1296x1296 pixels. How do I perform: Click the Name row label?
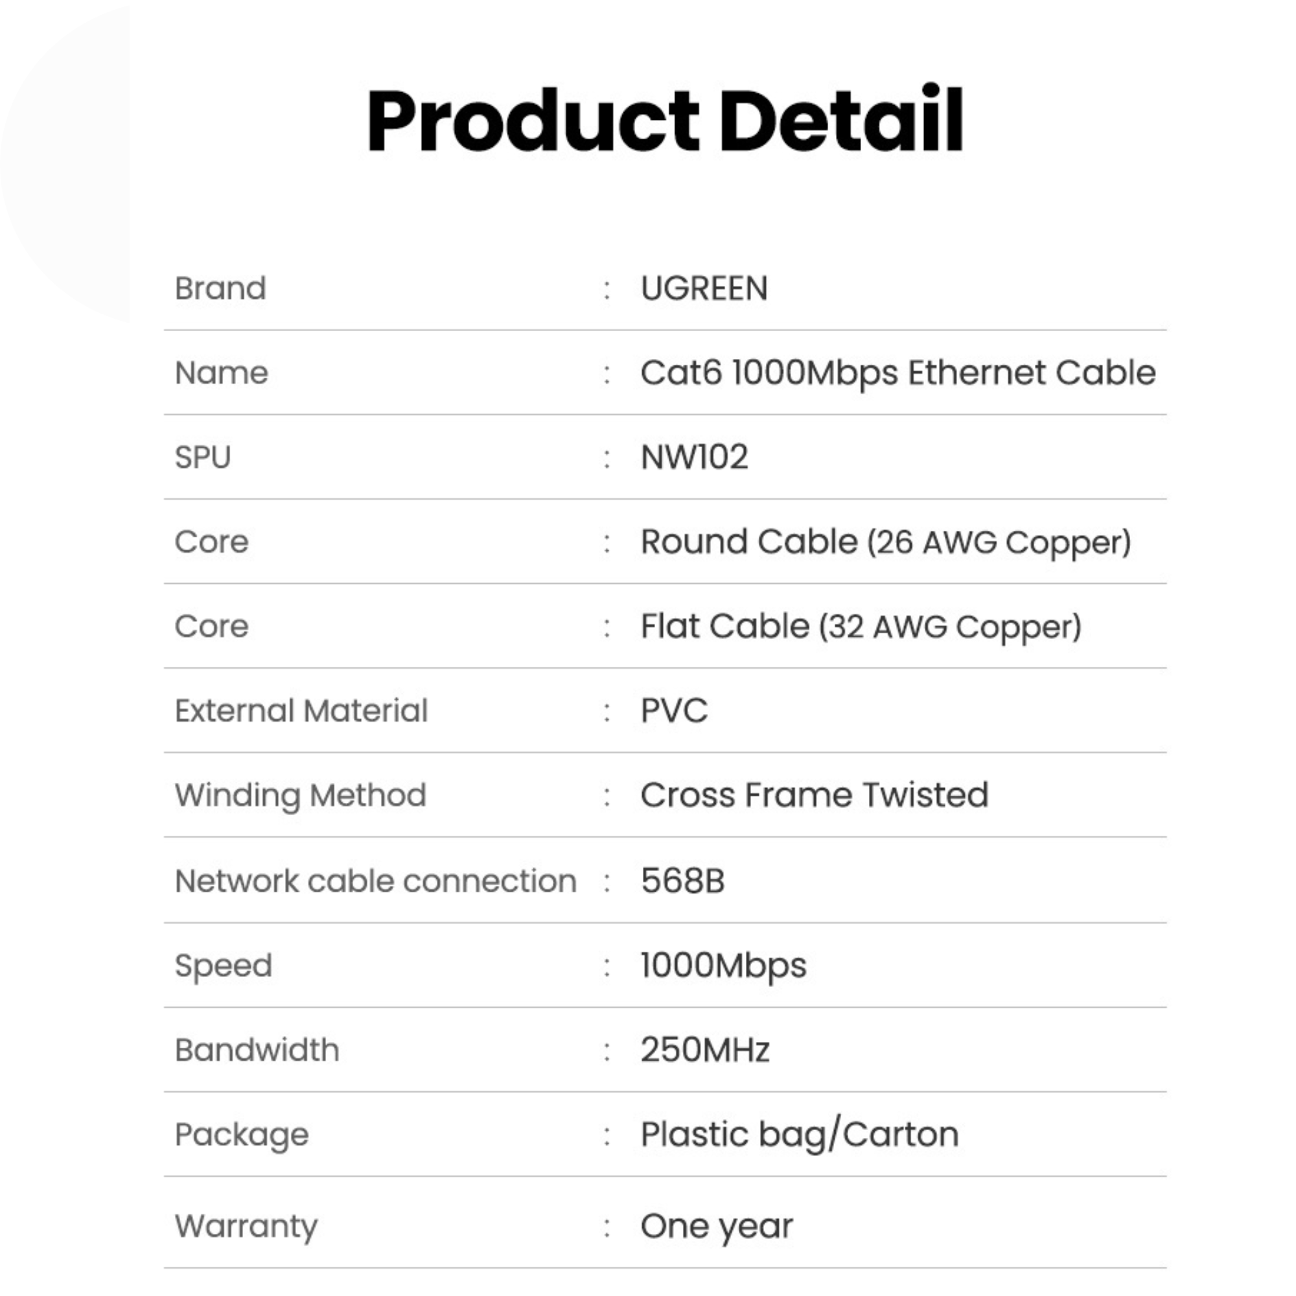click(x=221, y=373)
